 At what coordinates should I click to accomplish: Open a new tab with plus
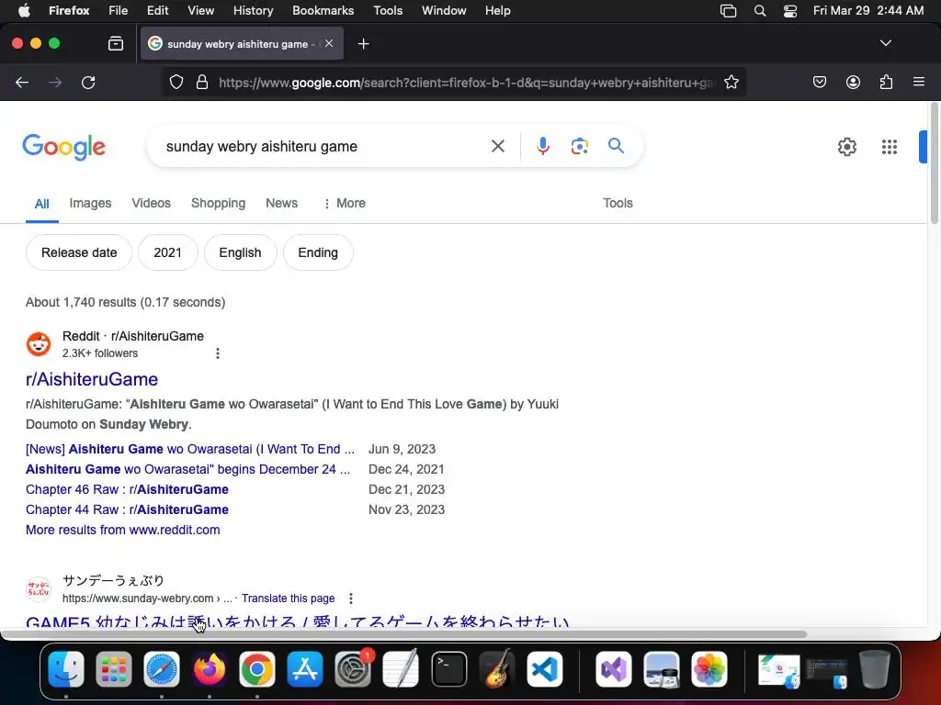pos(363,44)
